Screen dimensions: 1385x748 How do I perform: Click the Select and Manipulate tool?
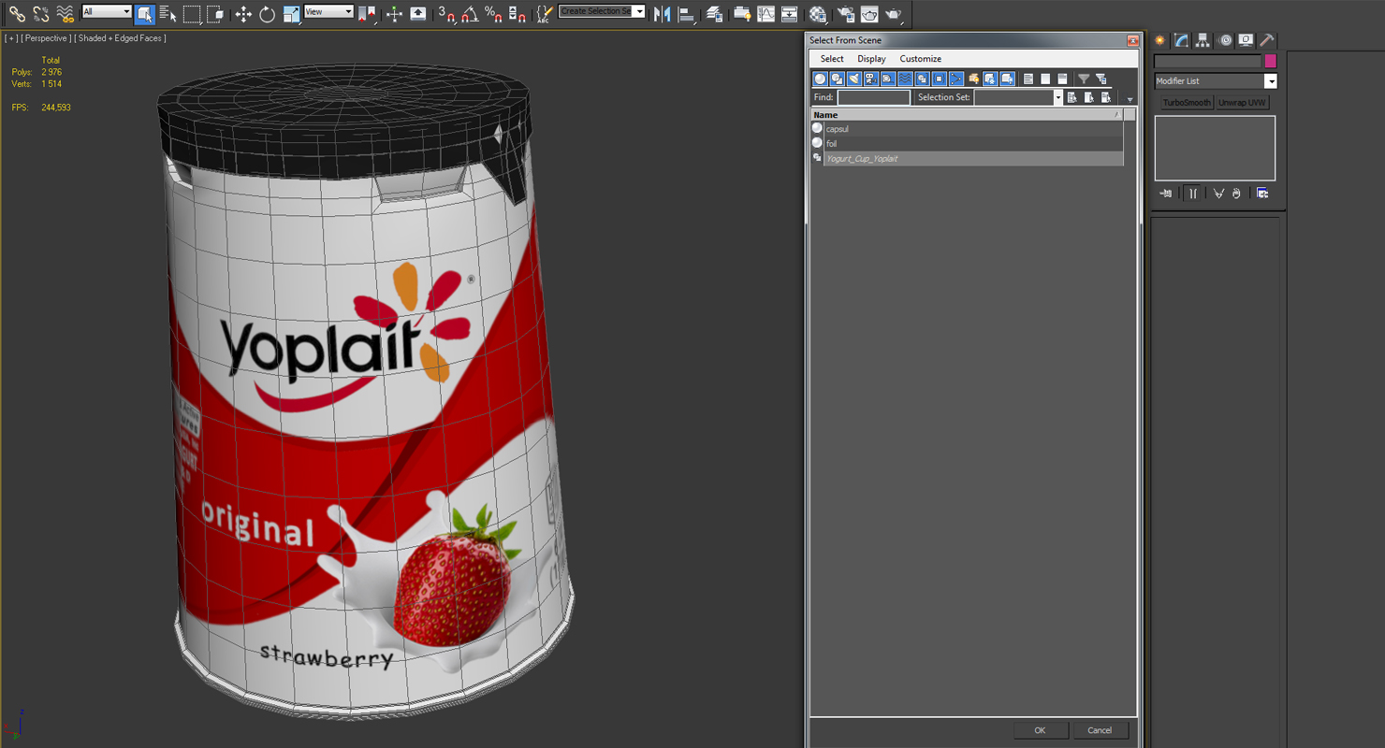394,14
